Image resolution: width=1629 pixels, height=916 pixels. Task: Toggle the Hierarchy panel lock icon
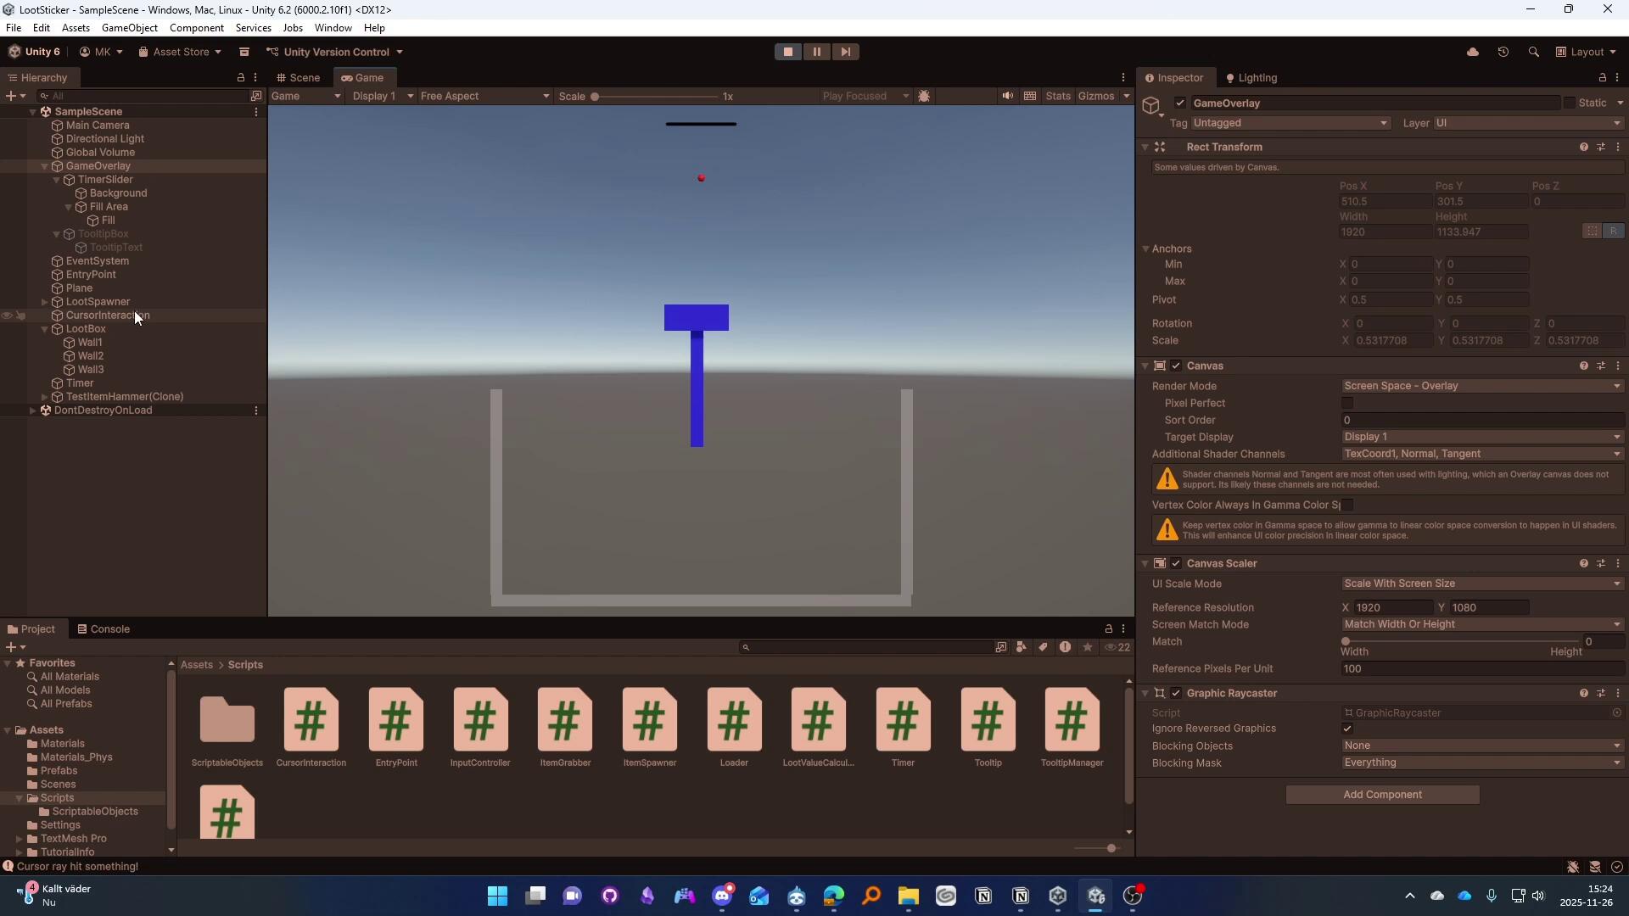tap(241, 77)
